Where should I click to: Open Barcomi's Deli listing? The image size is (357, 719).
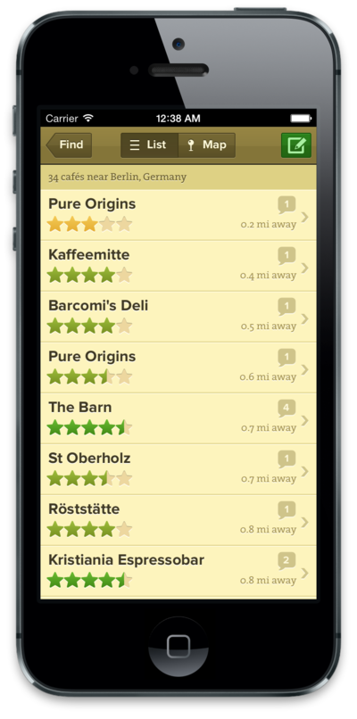point(178,317)
